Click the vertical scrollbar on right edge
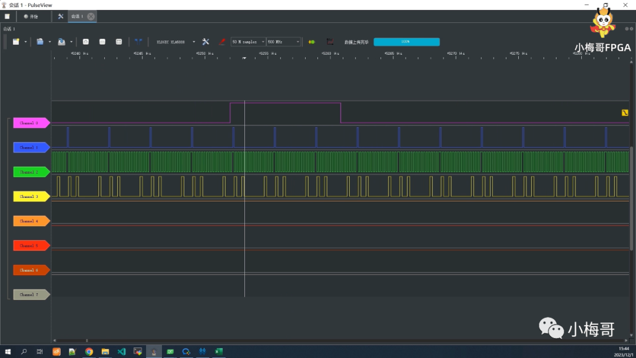636x358 pixels. click(631, 198)
